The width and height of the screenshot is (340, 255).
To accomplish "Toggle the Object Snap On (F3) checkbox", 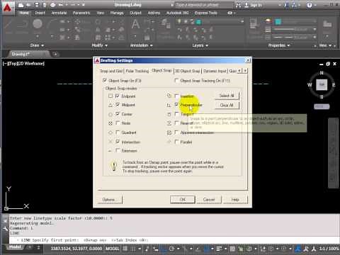I will [x=105, y=81].
